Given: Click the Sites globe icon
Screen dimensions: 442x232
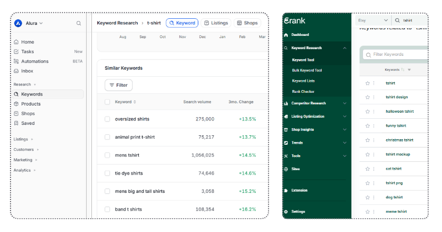Looking at the screenshot, I should pos(286,169).
